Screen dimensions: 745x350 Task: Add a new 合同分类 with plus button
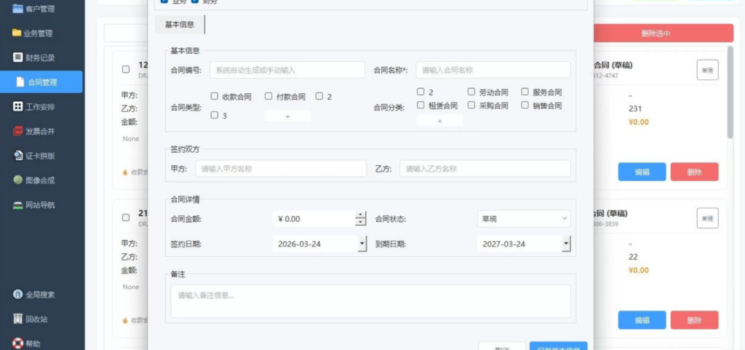[x=439, y=121]
